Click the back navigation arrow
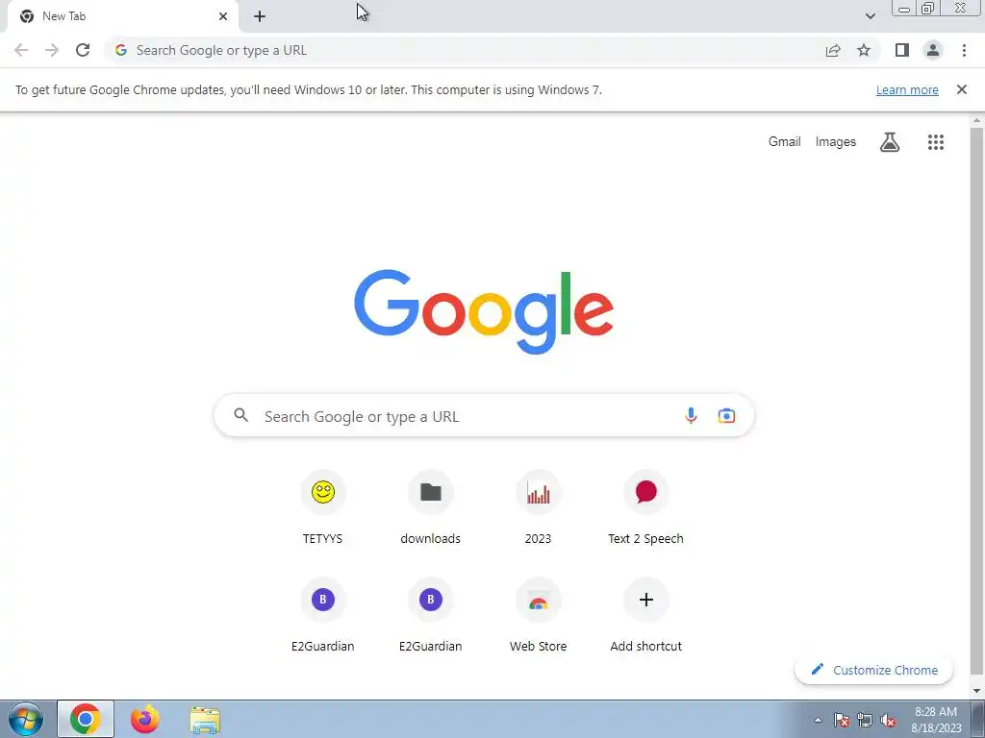The image size is (985, 738). pos(21,50)
